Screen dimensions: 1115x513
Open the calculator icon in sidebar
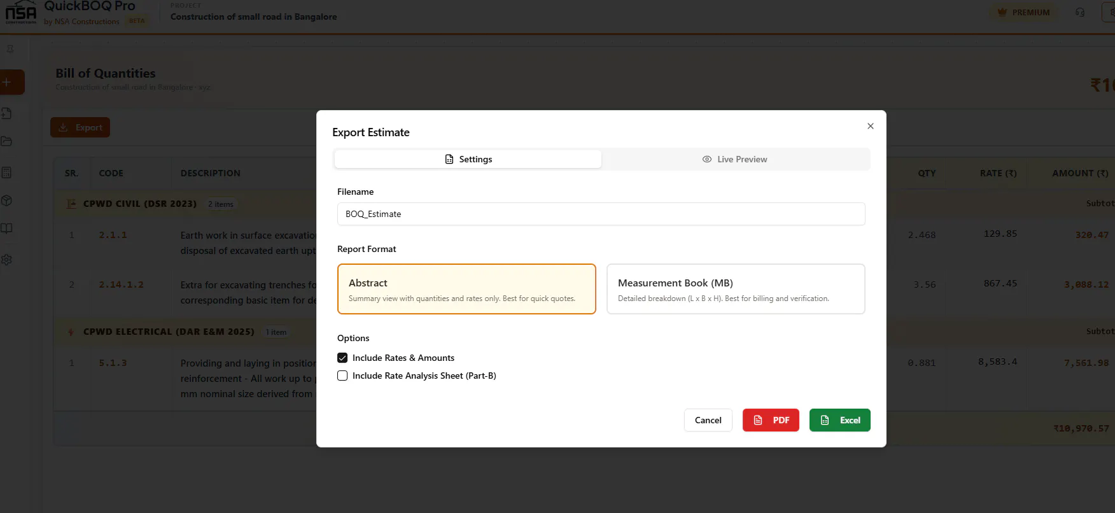7,172
